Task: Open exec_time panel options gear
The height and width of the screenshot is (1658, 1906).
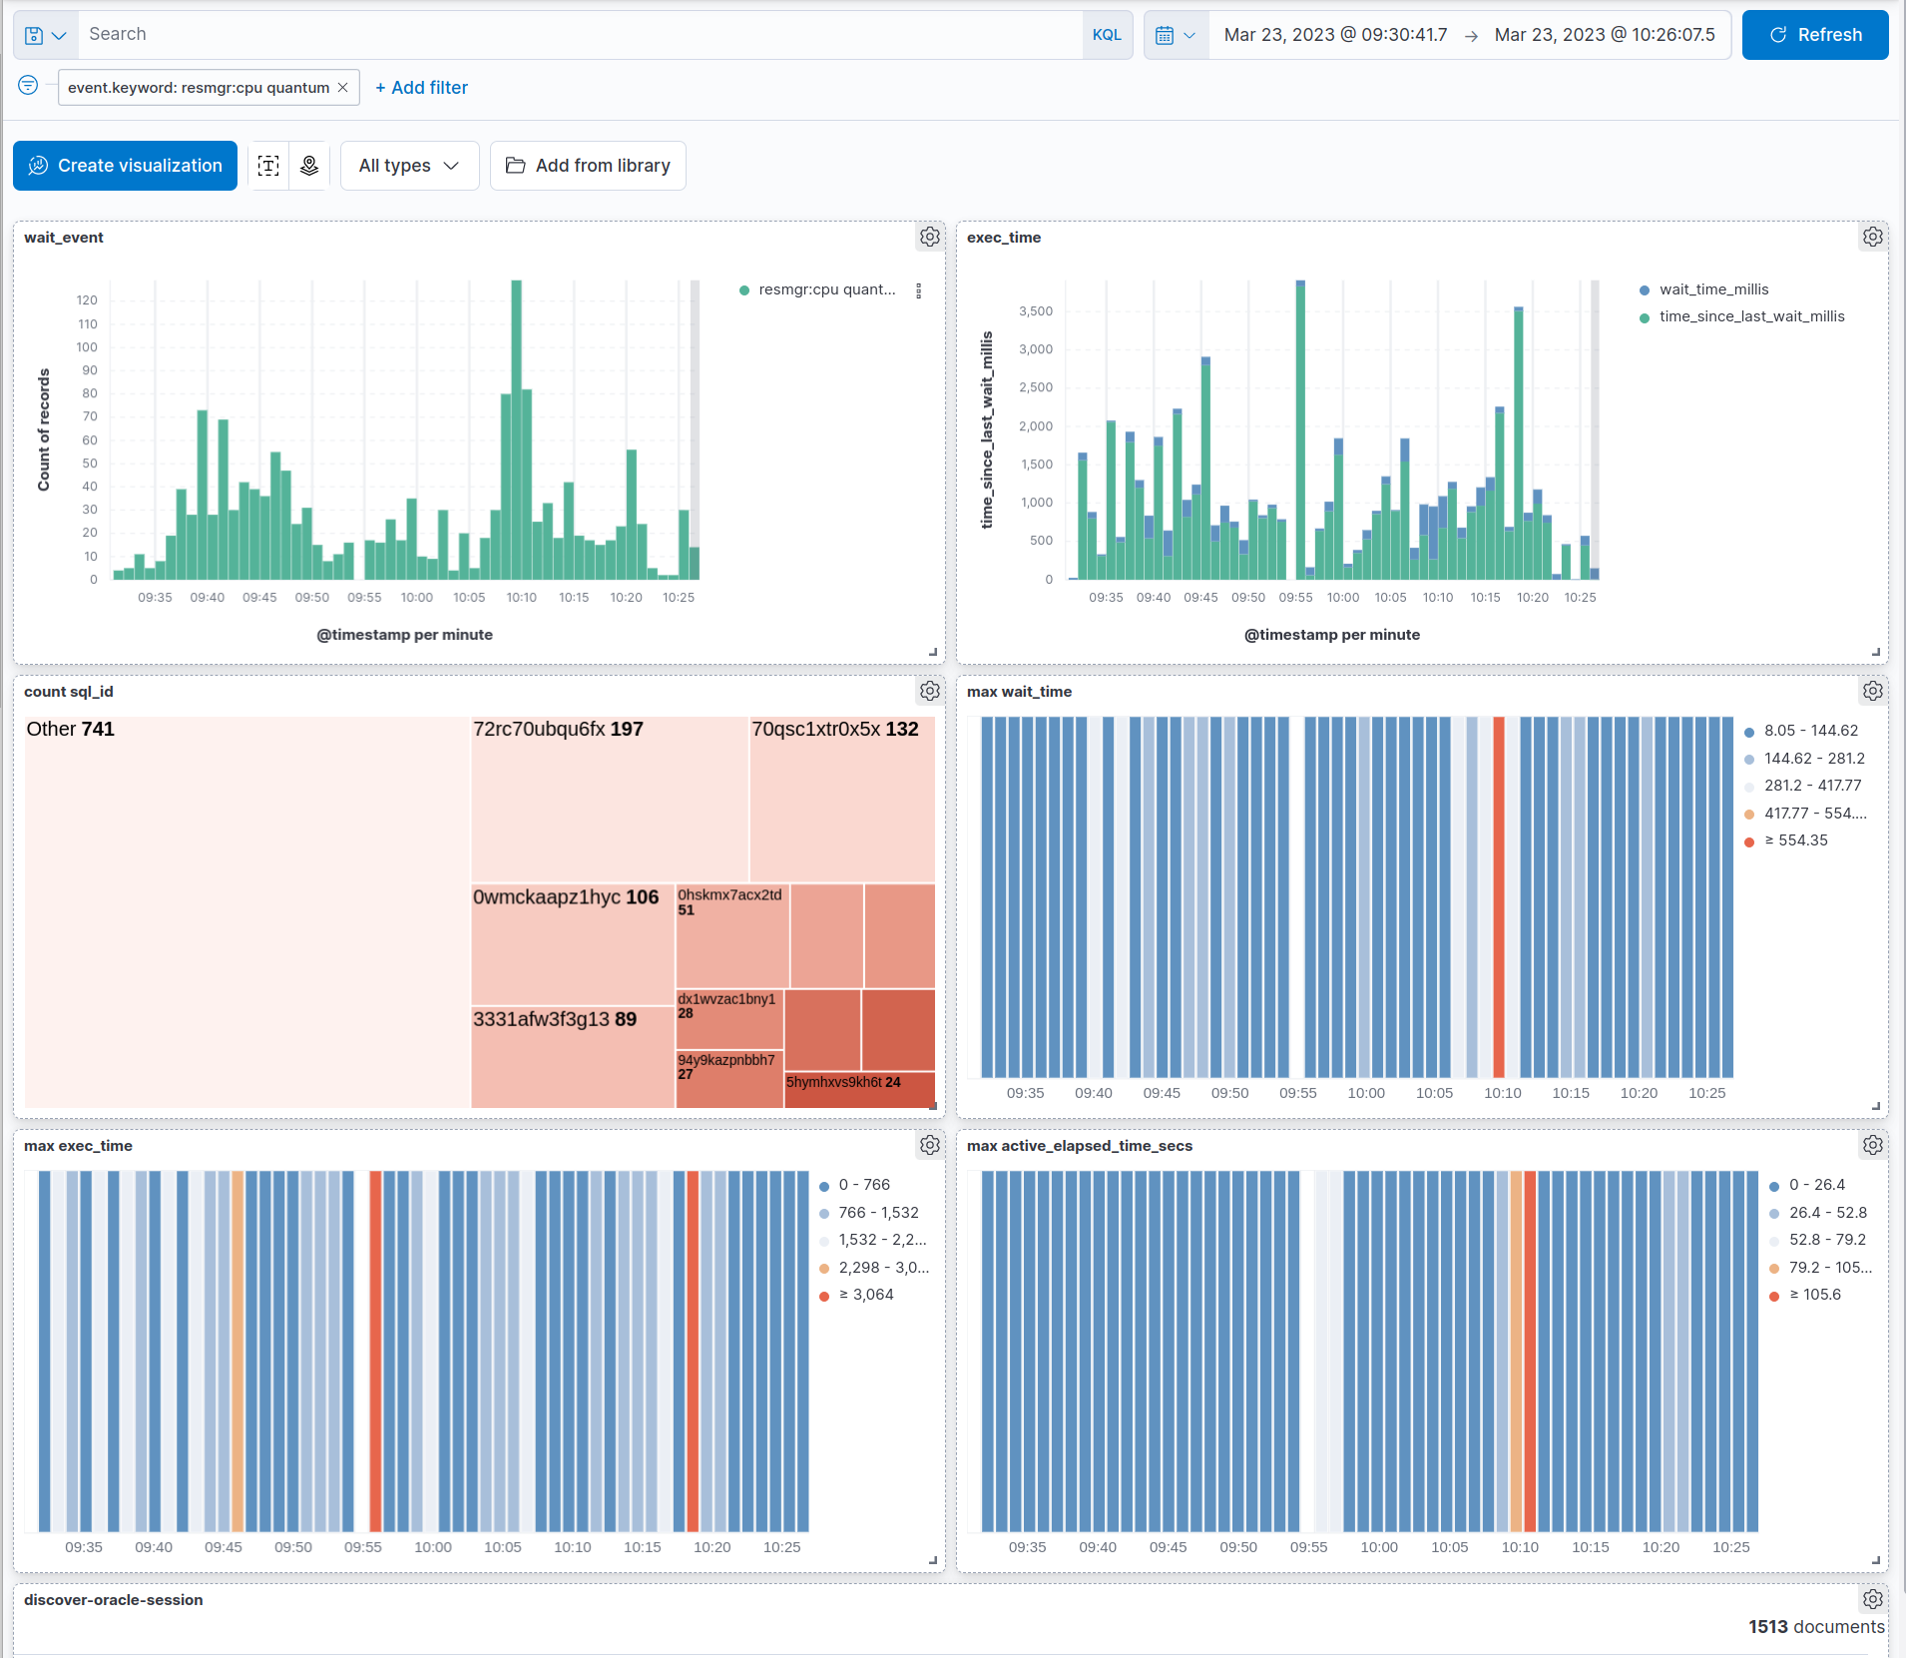Action: pos(1872,238)
